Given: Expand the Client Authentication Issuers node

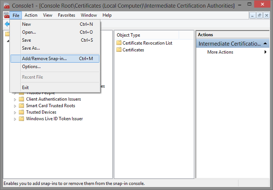Looking at the screenshot, I should point(15,100).
